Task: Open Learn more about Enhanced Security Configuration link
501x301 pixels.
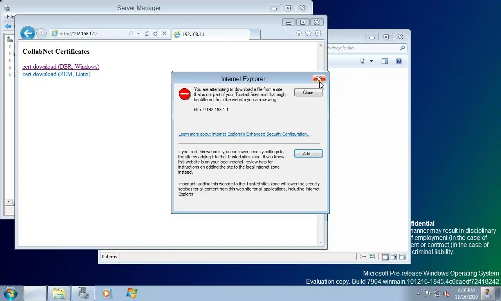Action: click(244, 134)
